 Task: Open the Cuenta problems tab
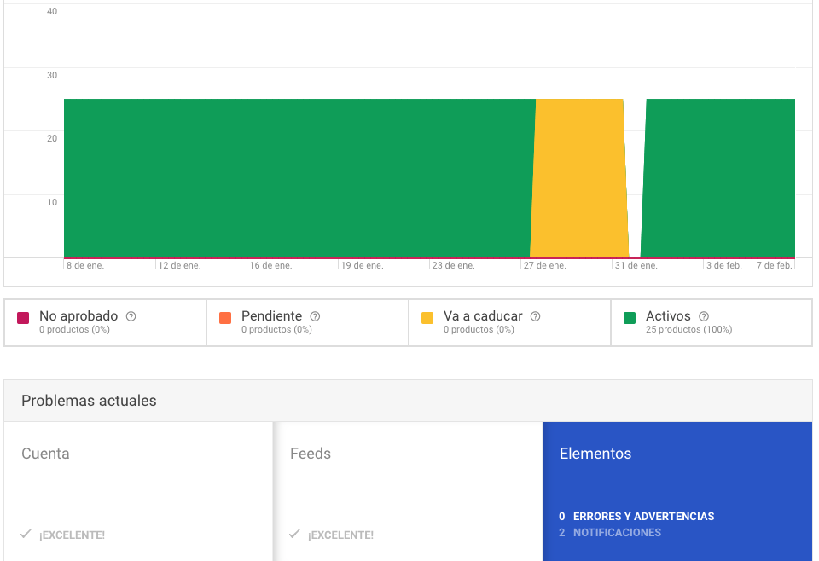(x=138, y=492)
